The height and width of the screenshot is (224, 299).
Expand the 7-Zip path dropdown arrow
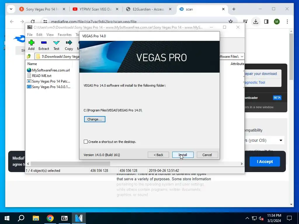click(242, 57)
